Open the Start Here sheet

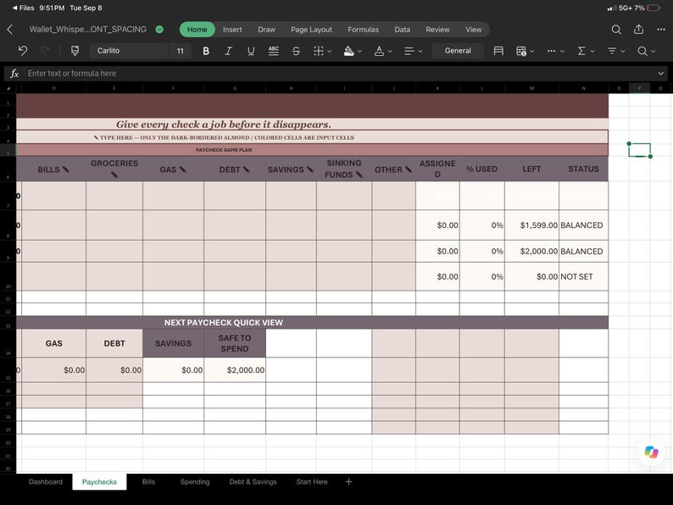coord(312,481)
